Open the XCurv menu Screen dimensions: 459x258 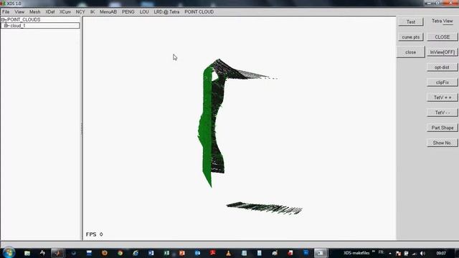pyautogui.click(x=65, y=12)
